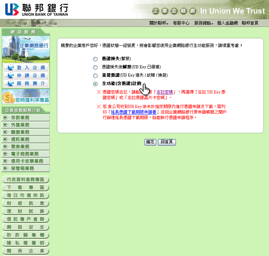
Task: Open the 下載專區 sidebar button
Action: pyautogui.click(x=26, y=187)
